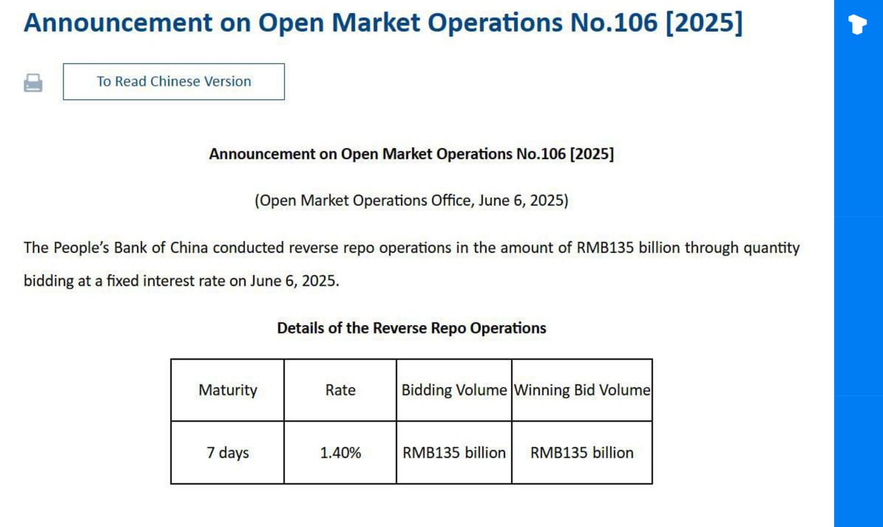Select the Maturity column header
Screen dimensions: 883x527
tap(228, 390)
